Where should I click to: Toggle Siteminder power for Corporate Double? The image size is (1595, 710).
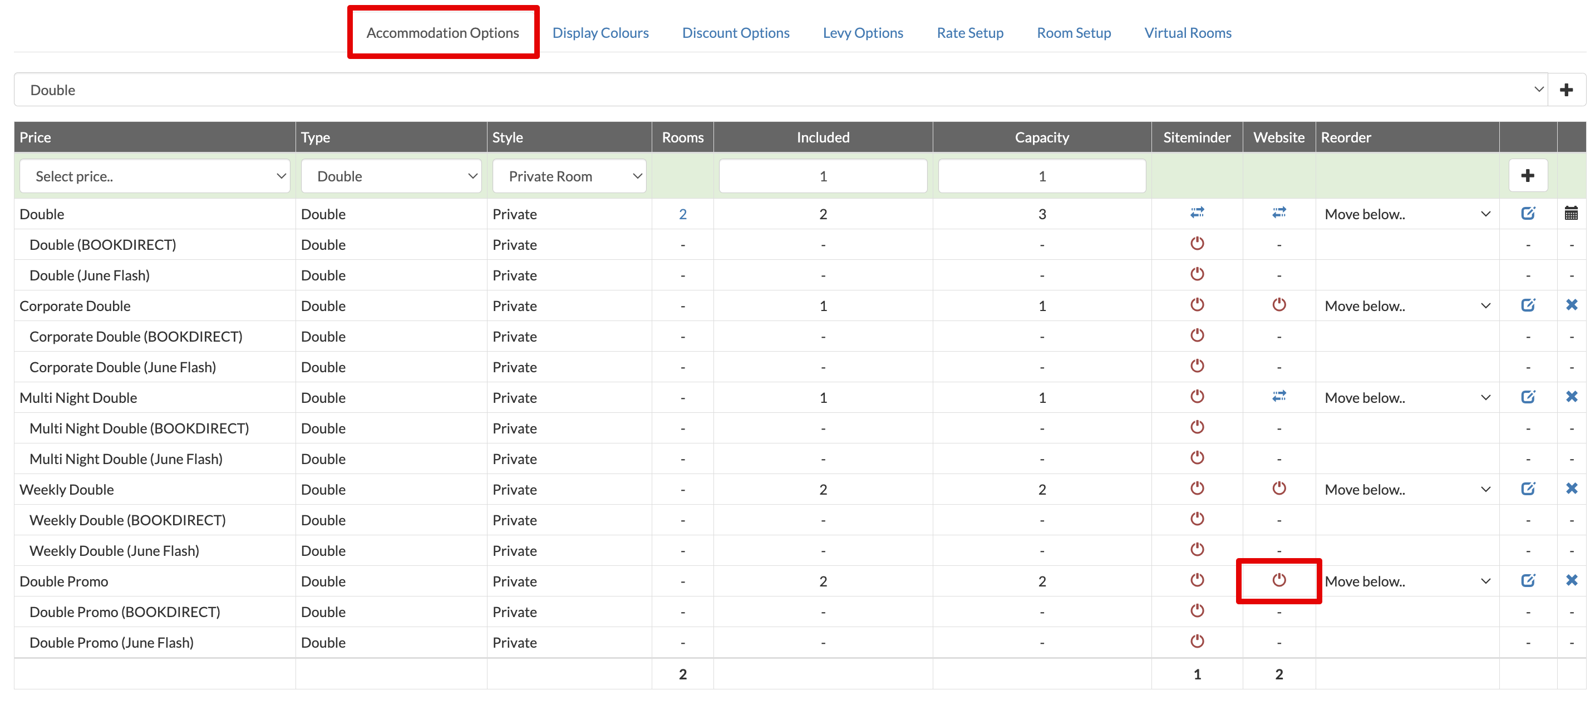tap(1197, 304)
